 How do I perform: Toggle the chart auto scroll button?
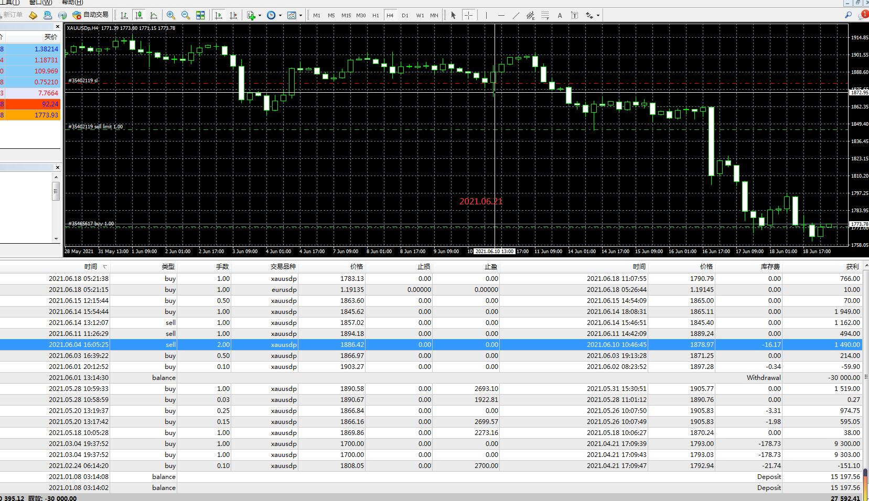[219, 15]
